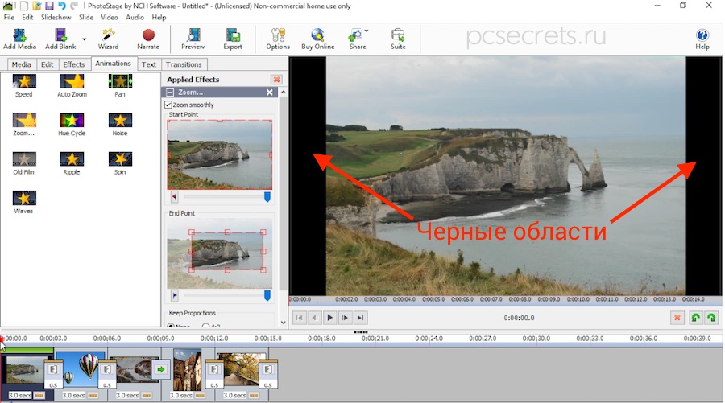The image size is (725, 403).
Task: Start recording with Narrate button
Action: 148,36
